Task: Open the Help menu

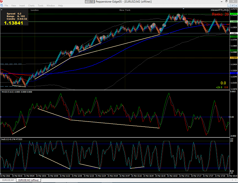Action: pos(61,6)
